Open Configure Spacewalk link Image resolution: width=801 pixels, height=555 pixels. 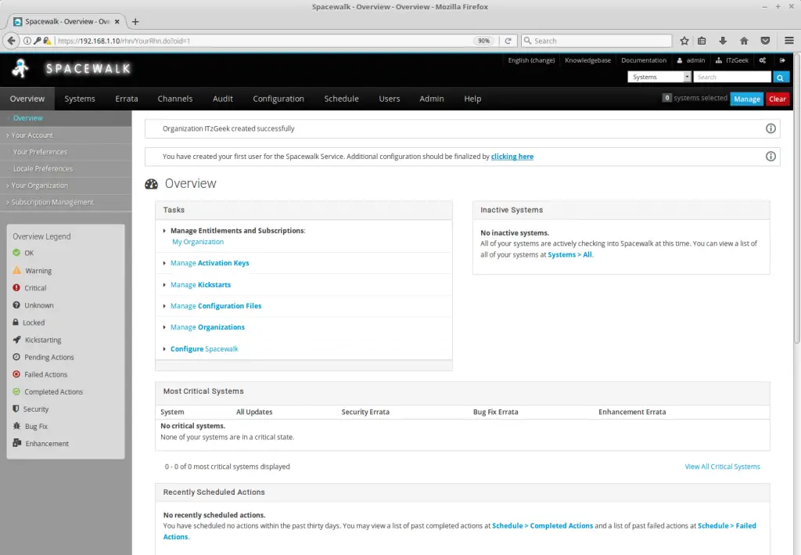tap(204, 348)
